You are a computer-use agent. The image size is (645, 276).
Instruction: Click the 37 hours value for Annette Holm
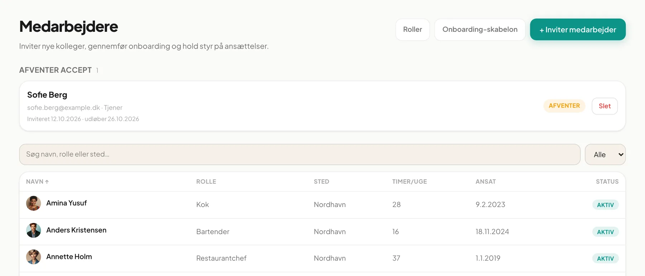(396, 258)
